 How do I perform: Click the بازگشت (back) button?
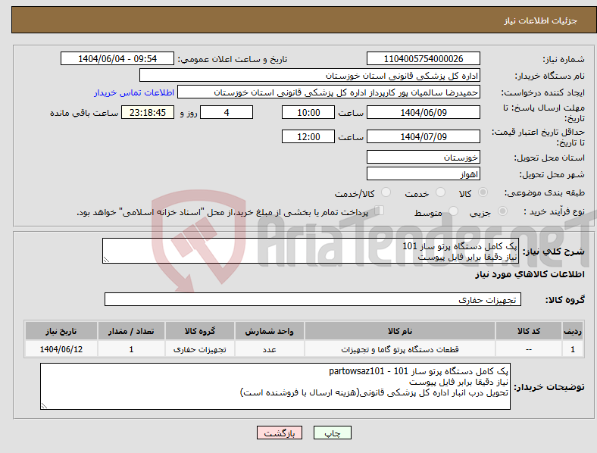tap(280, 433)
